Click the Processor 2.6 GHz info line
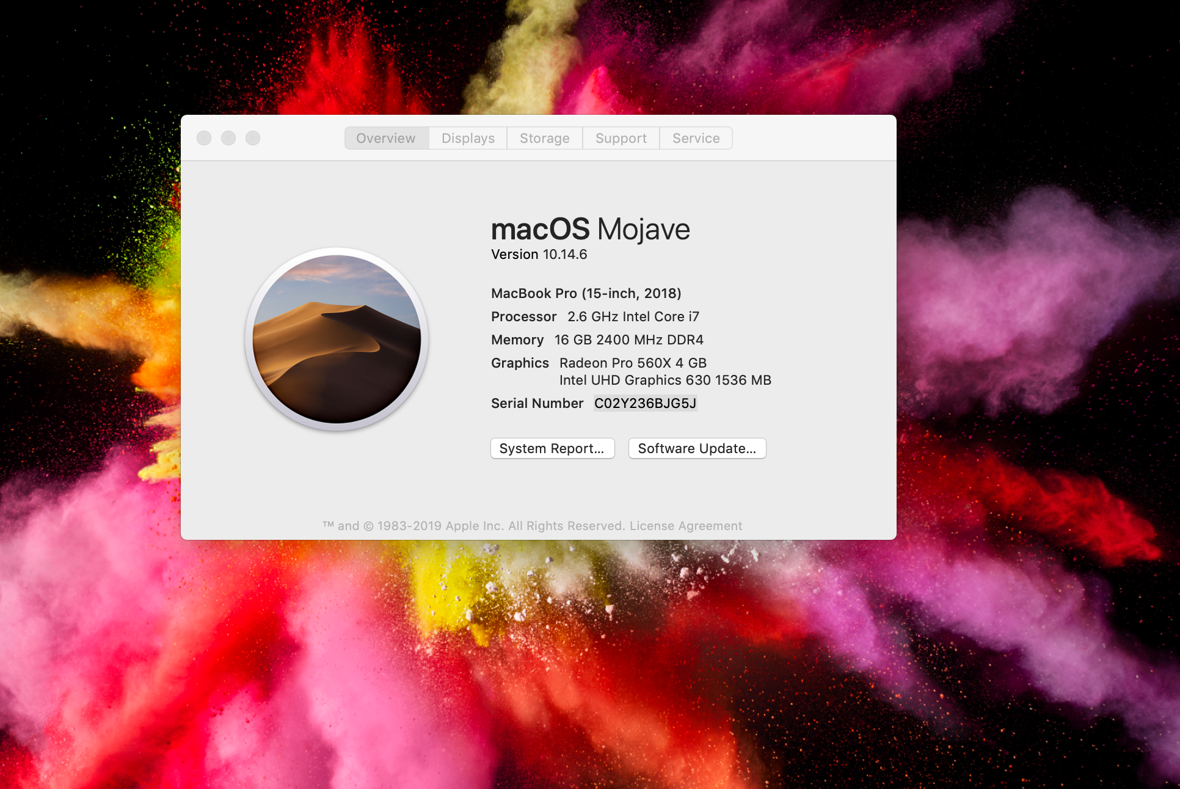This screenshot has height=789, width=1180. (x=595, y=316)
